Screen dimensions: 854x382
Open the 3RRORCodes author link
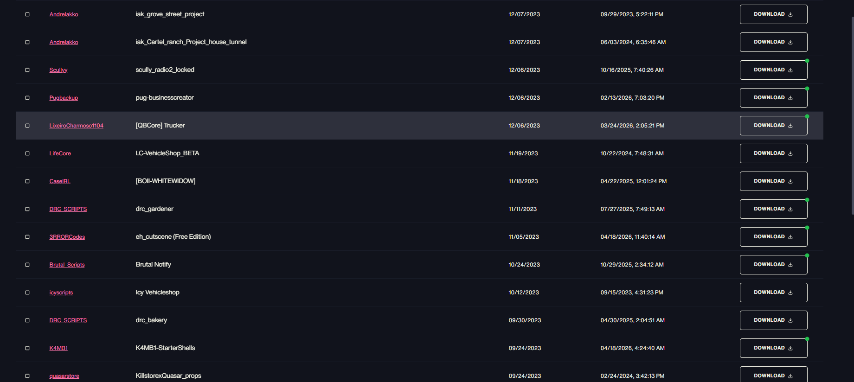point(67,237)
